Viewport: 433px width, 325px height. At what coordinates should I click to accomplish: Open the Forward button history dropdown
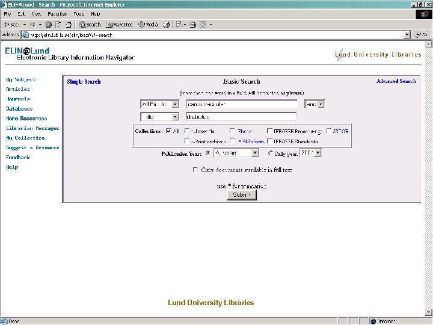[40, 25]
